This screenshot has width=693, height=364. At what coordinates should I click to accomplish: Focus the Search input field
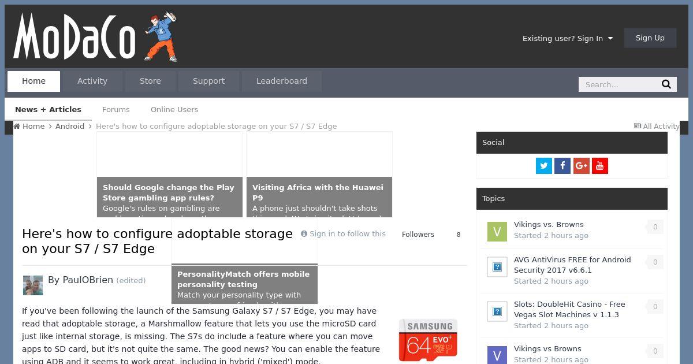click(619, 84)
